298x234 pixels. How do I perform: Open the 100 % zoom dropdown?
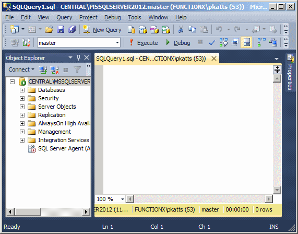click(123, 199)
